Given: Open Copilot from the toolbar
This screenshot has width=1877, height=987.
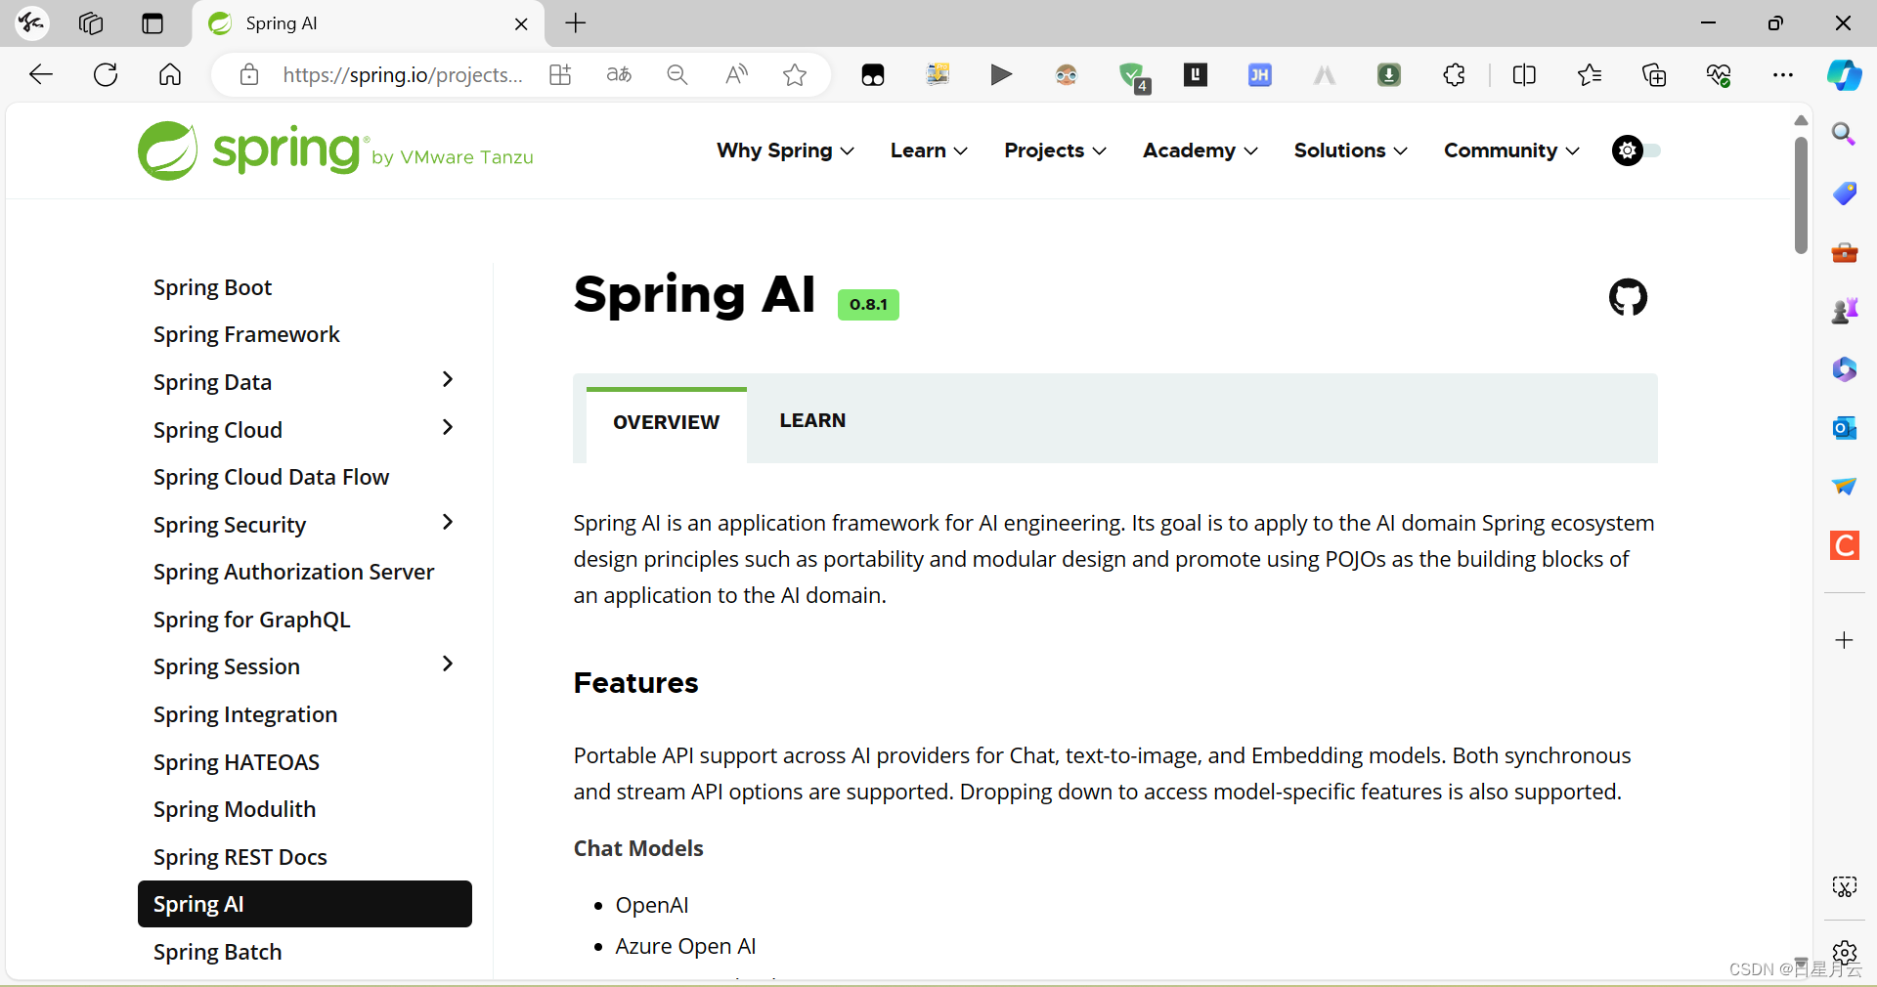Looking at the screenshot, I should click(1845, 74).
